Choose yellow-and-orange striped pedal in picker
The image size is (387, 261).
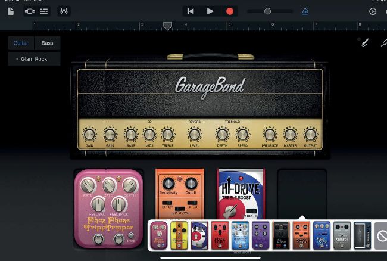click(179, 235)
